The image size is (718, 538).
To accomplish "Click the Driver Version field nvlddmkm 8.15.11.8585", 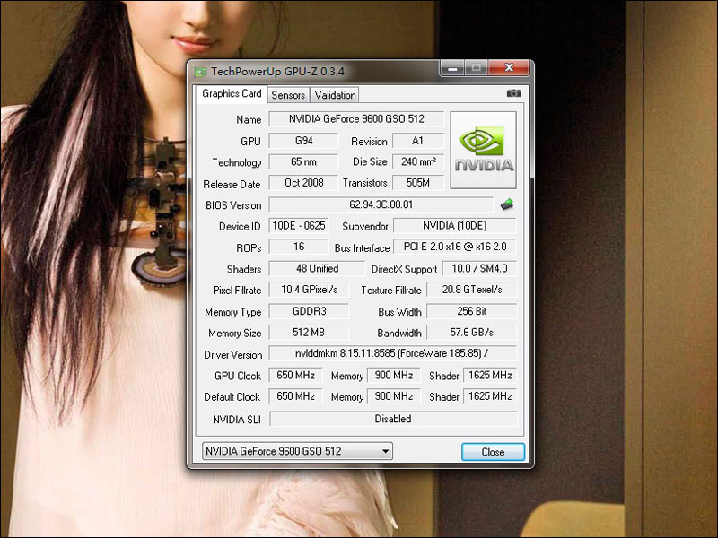I will 393,353.
